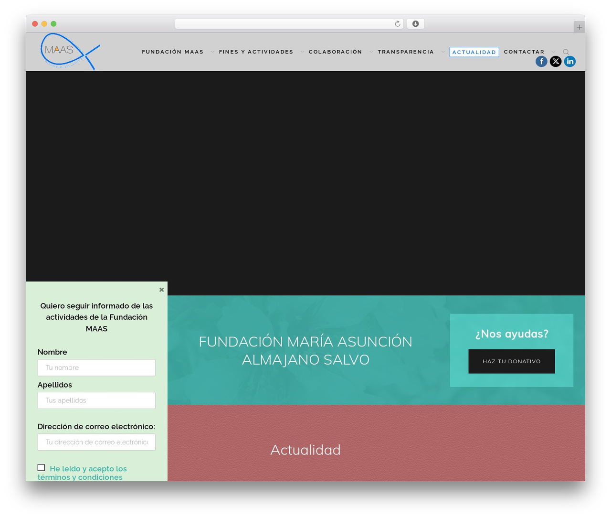Click the browser downloads icon
The height and width of the screenshot is (518, 611).
[x=415, y=24]
